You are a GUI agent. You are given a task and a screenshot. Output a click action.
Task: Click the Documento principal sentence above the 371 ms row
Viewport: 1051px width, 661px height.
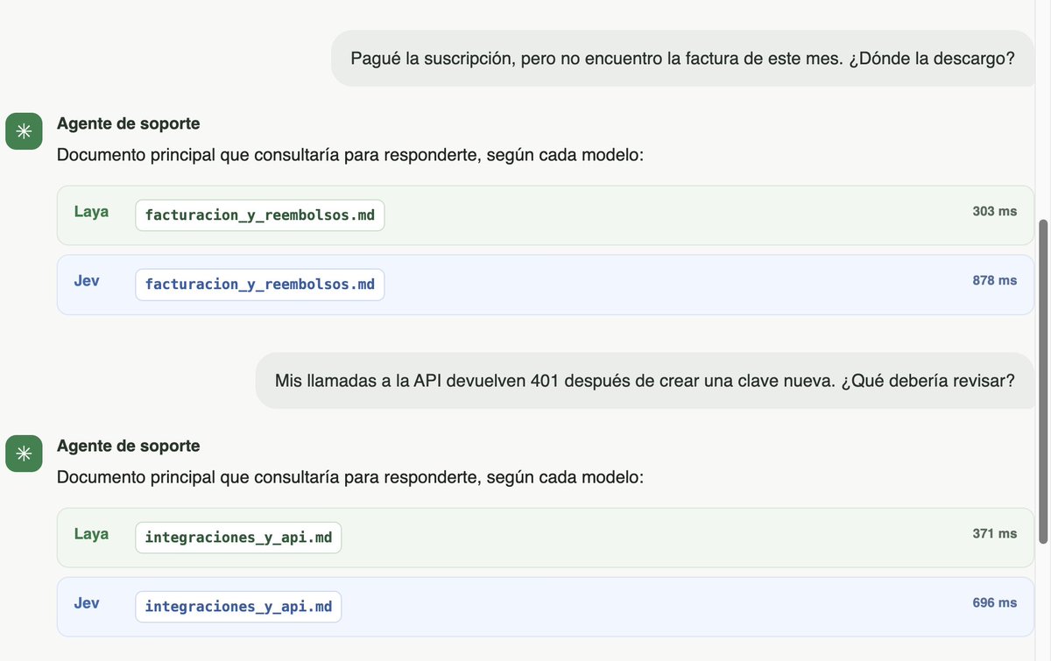350,478
